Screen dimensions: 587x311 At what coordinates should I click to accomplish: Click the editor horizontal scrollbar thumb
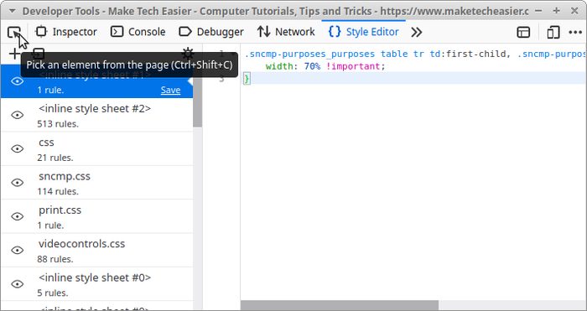339,305
